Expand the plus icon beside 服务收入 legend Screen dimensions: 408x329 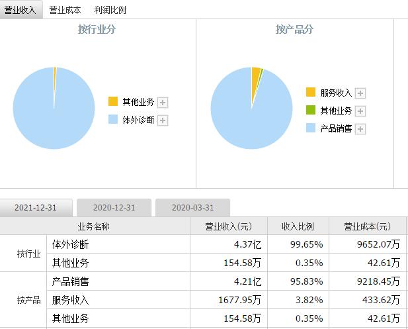(x=360, y=93)
